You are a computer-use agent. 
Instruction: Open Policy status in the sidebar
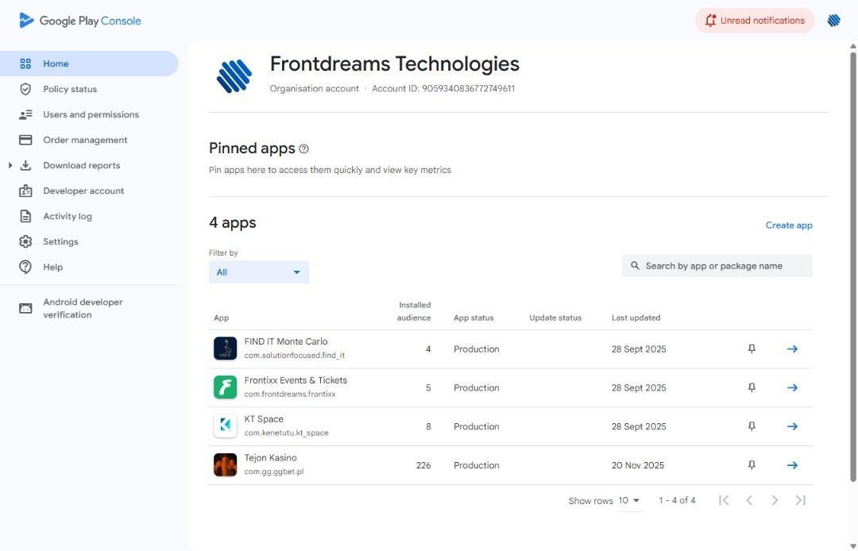[70, 89]
